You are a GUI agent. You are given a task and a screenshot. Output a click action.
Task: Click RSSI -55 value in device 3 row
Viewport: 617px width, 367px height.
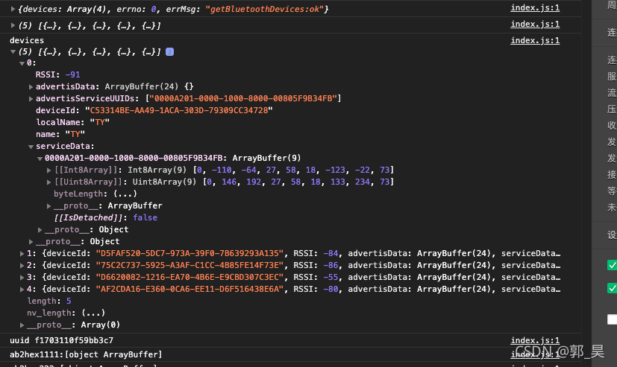(x=331, y=277)
